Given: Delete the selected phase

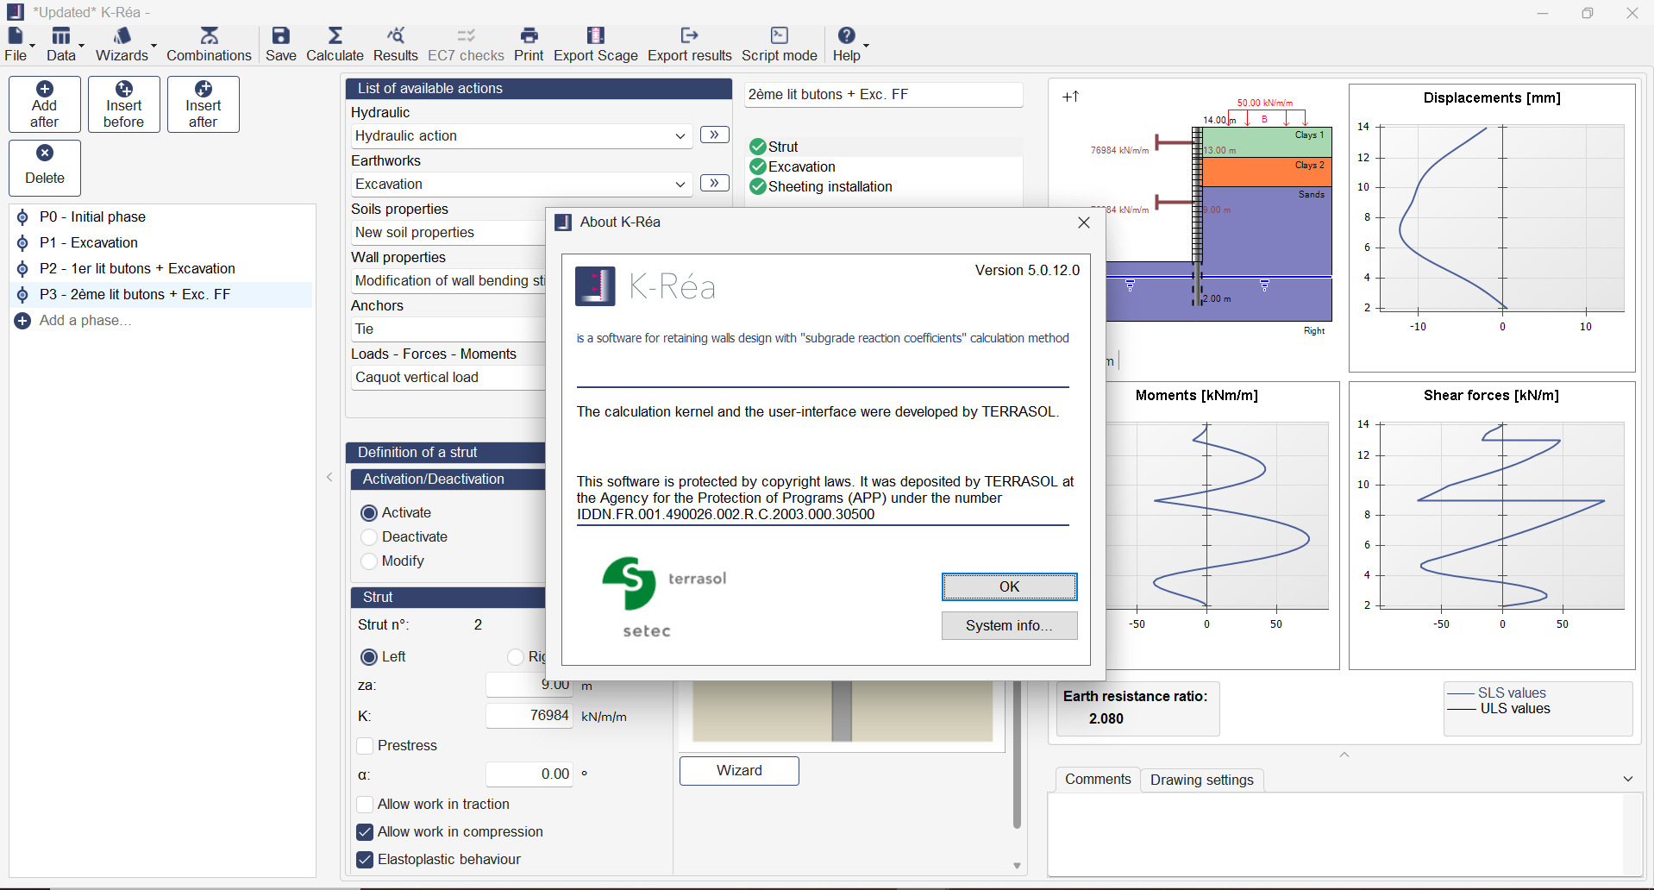Looking at the screenshot, I should pyautogui.click(x=45, y=168).
